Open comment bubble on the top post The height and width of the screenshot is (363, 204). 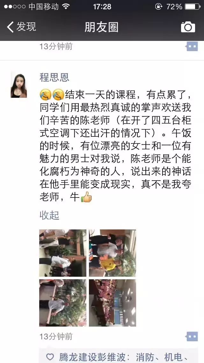[192, 47]
